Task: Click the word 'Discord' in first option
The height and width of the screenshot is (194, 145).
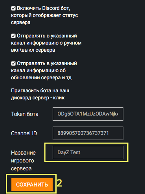Action: 51,8
